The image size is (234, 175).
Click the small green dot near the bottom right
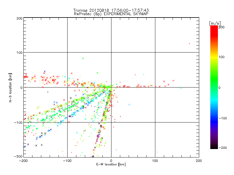coord(157,152)
